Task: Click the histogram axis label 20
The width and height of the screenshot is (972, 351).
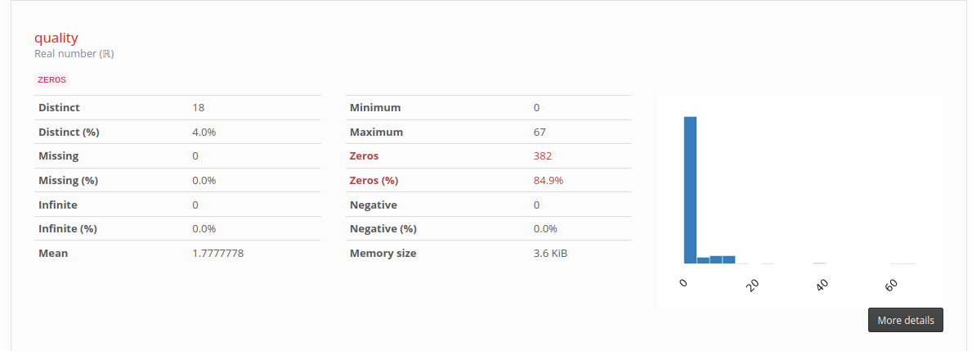Action: coord(754,284)
